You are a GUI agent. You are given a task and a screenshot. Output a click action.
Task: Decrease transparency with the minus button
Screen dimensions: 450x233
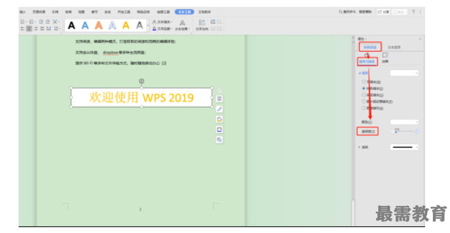[393, 131]
